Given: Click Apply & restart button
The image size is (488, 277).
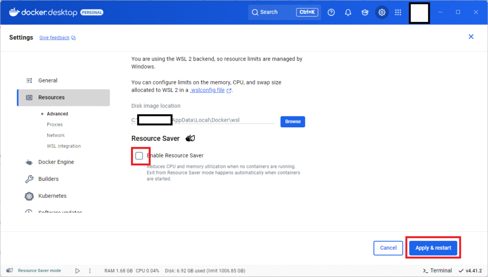Looking at the screenshot, I should pyautogui.click(x=433, y=248).
